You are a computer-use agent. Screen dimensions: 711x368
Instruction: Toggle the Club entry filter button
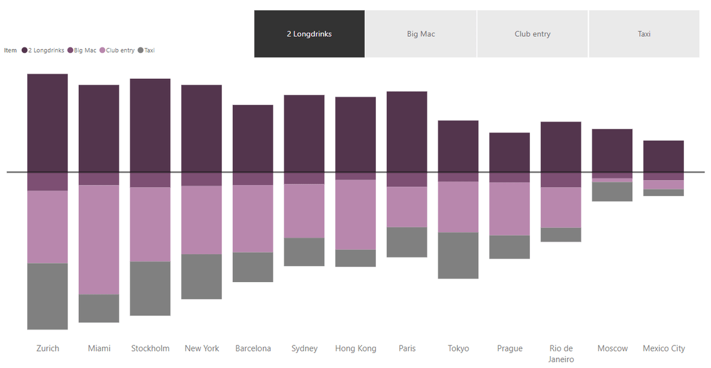click(532, 34)
